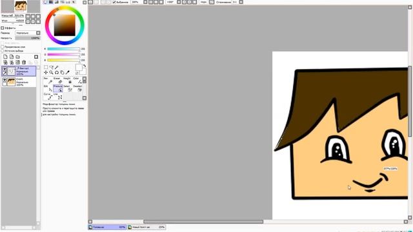Screen dimensions: 413x232
Task: Hide the vector linework layer with eye icon
Action: (x=5, y=69)
